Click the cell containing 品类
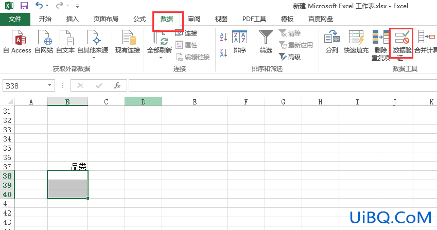437x230 pixels. [x=67, y=166]
